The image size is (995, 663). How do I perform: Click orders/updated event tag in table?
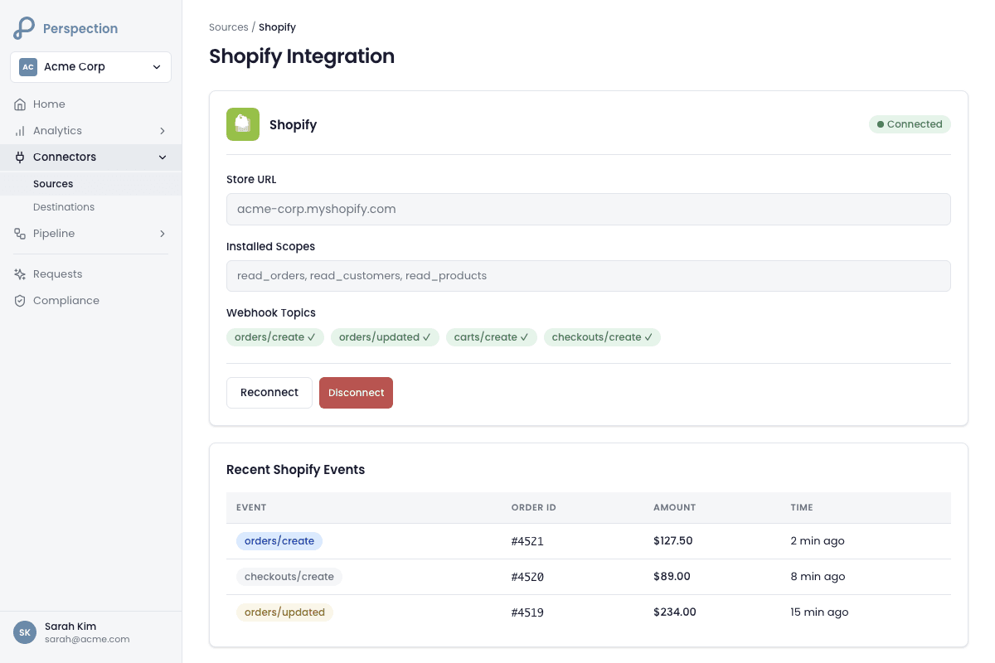[284, 612]
